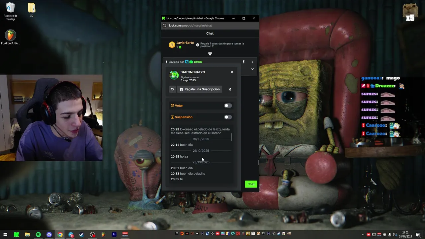
Task: Open Spotify from taskbar
Action: [38, 235]
